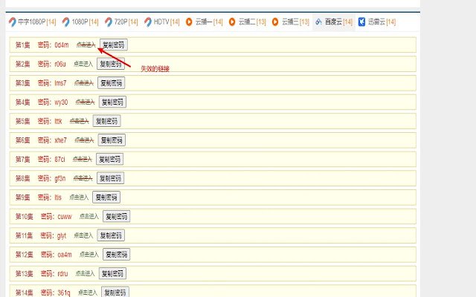Select password text cuww
Screen dimensions: 476x297
click(x=65, y=217)
